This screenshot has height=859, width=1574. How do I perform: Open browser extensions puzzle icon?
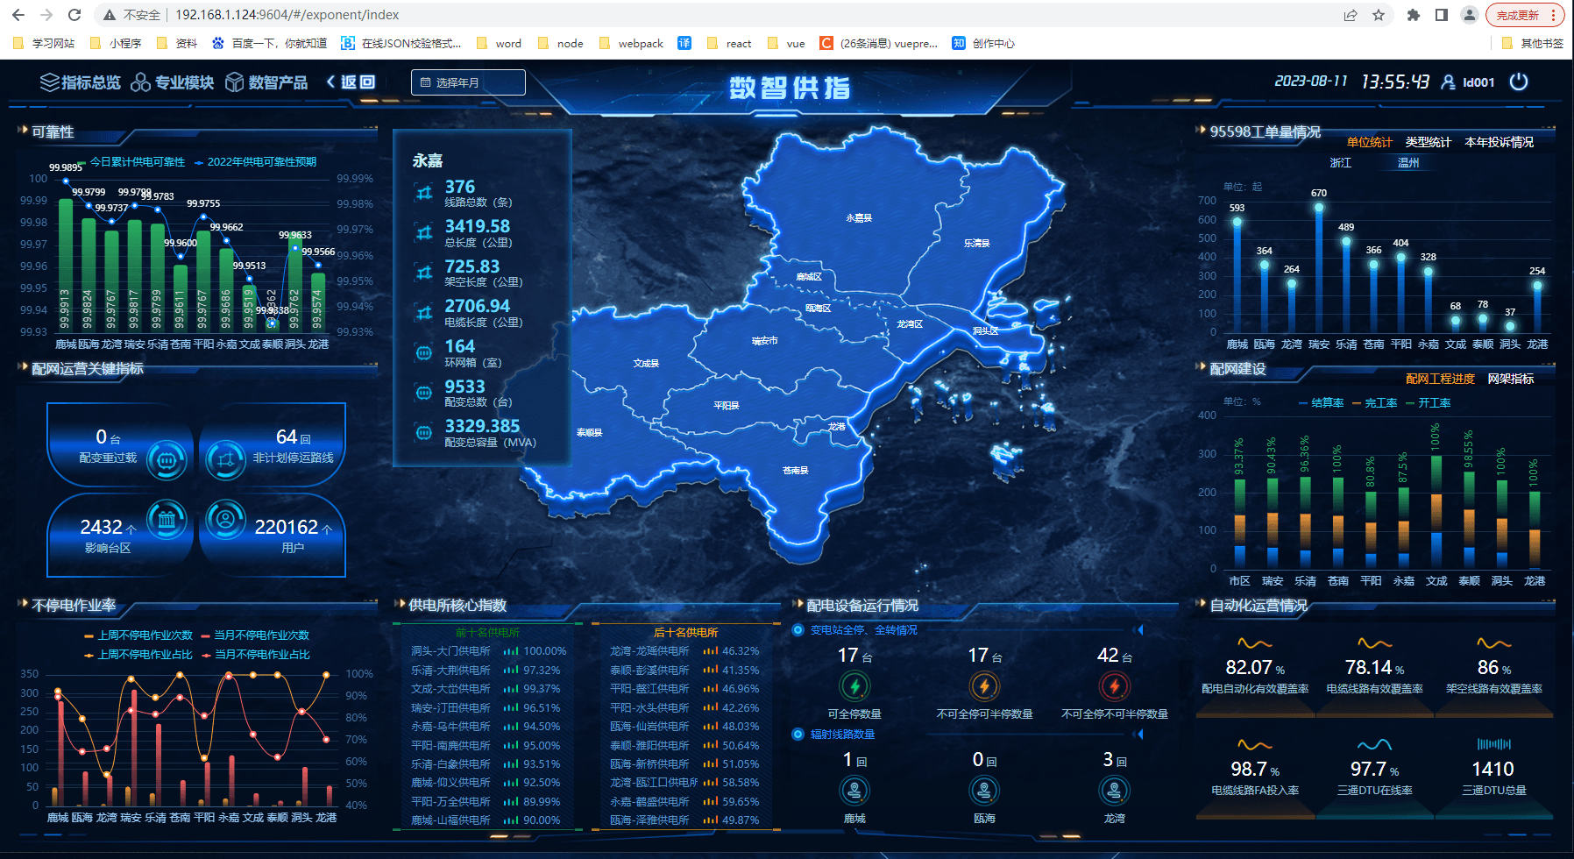click(x=1413, y=15)
